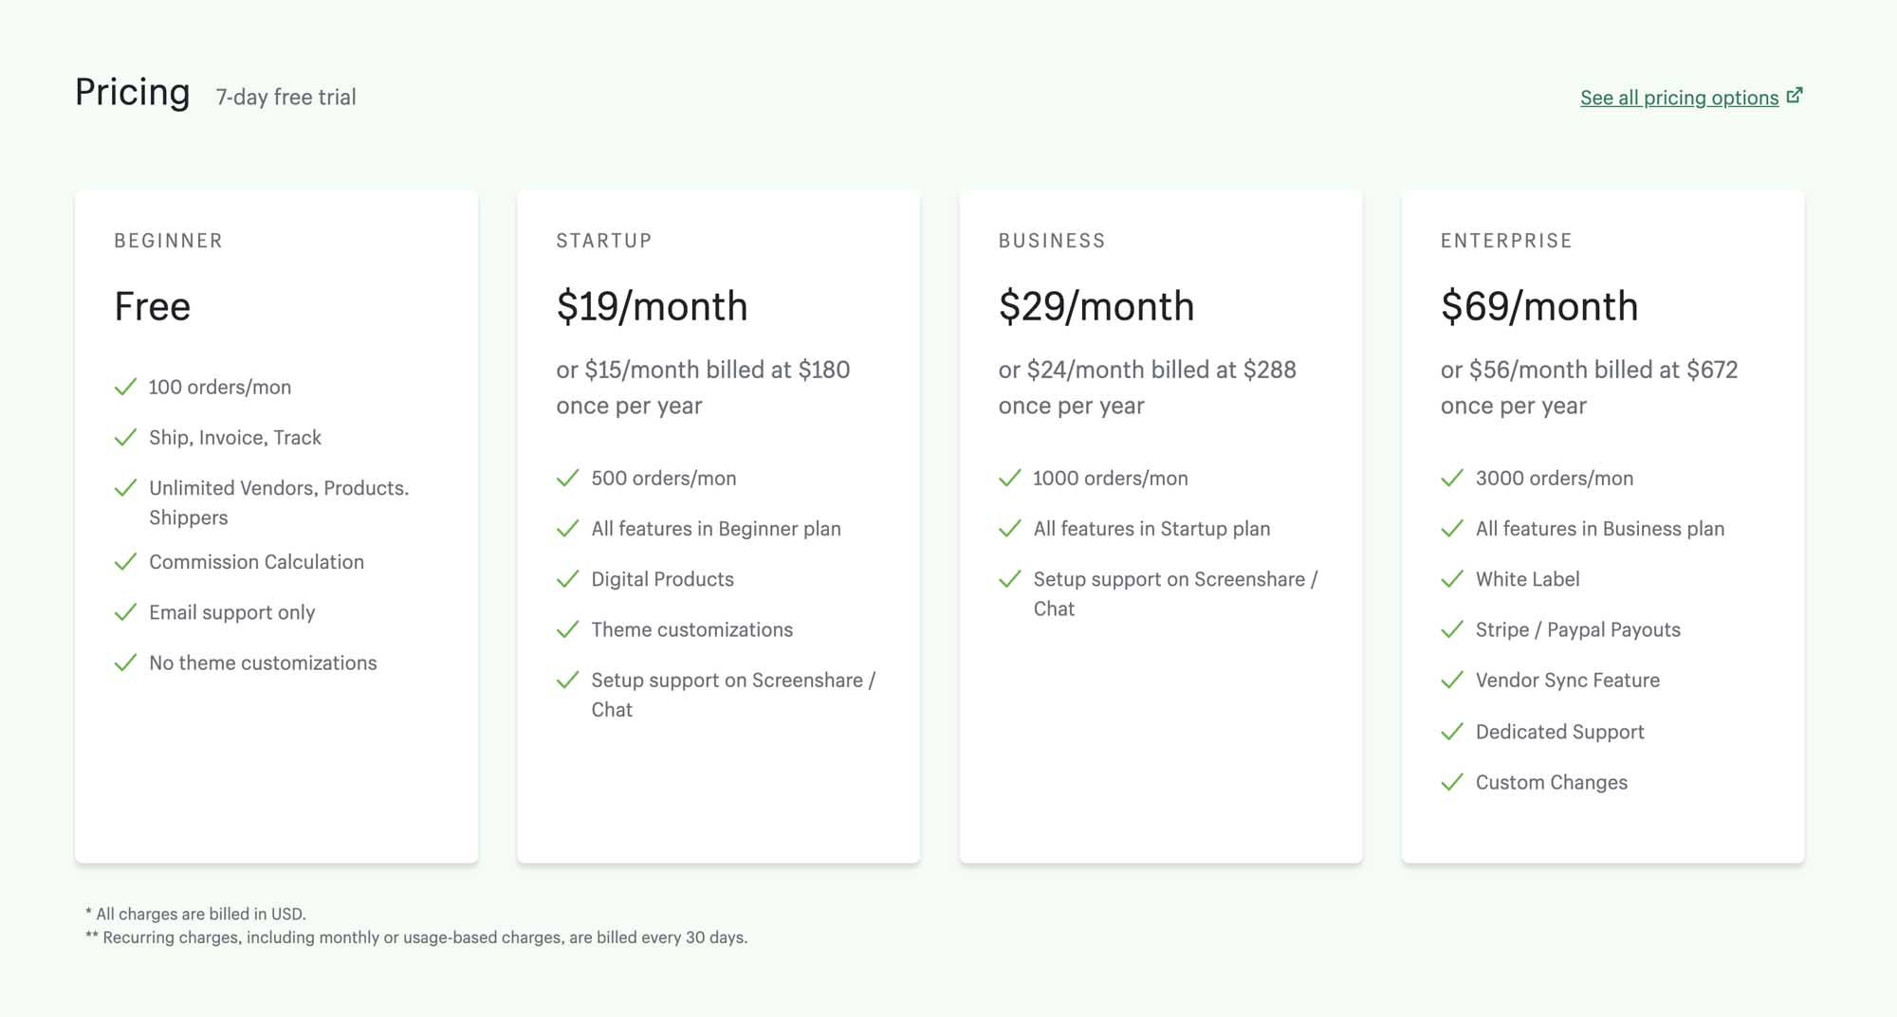
Task: Click the checkmark beside Theme customizations
Action: [x=567, y=629]
